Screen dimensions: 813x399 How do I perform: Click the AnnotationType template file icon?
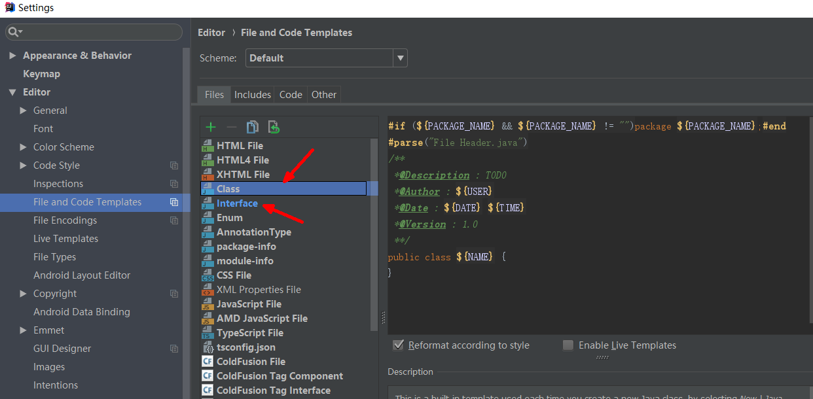click(208, 232)
